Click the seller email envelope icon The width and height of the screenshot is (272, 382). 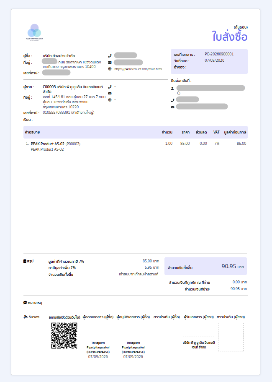[x=110, y=93]
